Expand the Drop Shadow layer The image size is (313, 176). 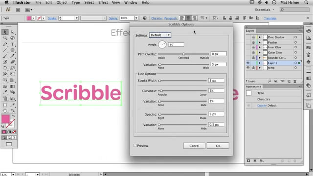pyautogui.click(x=260, y=37)
